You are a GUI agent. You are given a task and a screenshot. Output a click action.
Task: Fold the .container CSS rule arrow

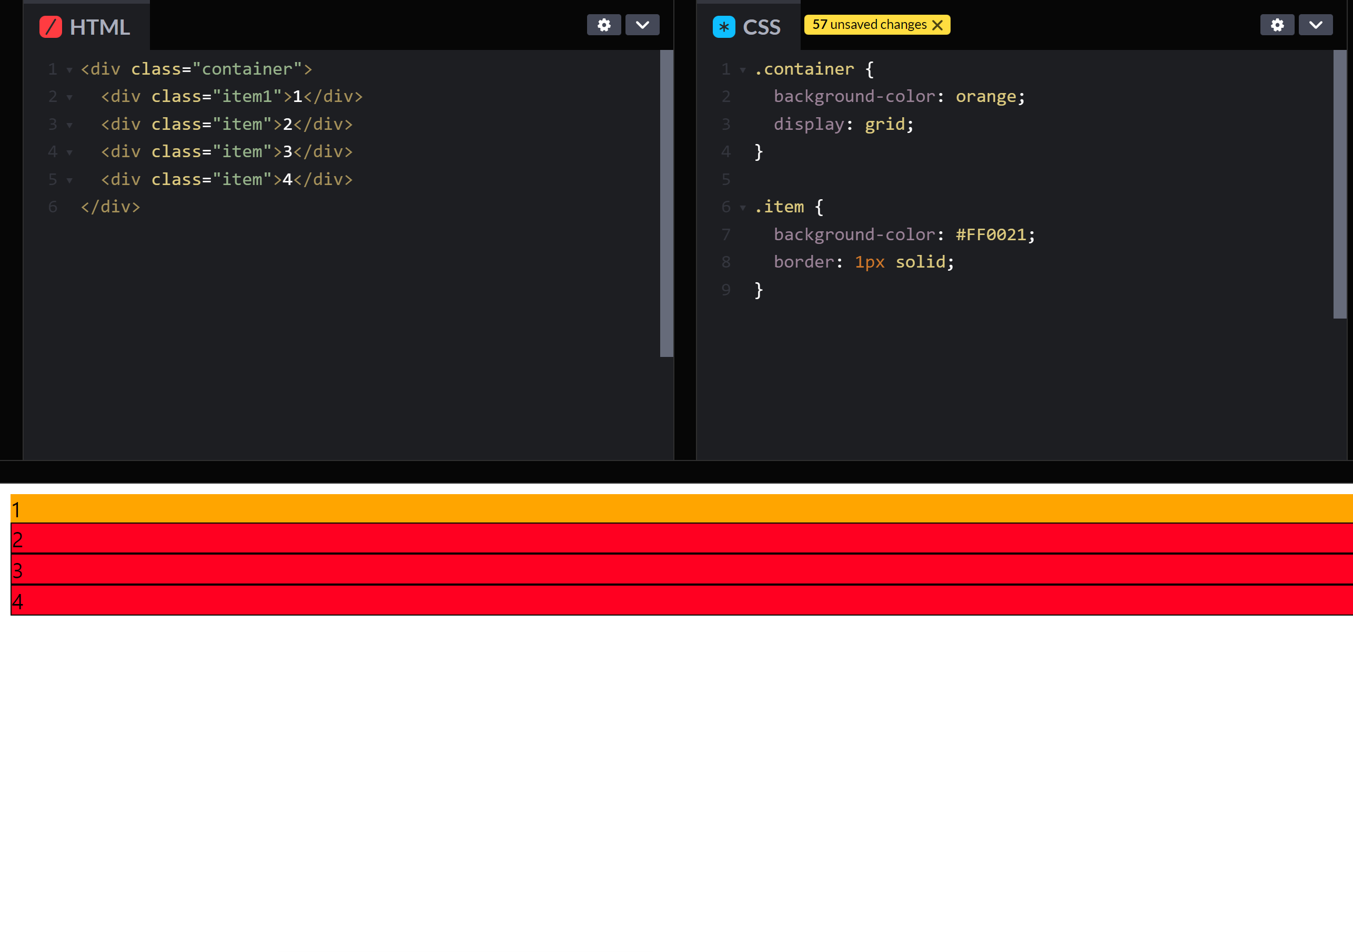click(742, 70)
